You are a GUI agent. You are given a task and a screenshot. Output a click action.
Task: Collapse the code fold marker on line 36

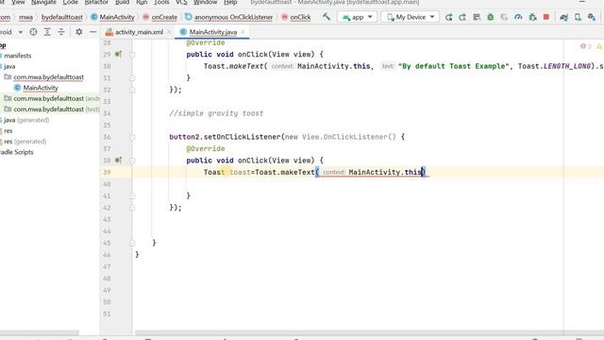132,137
